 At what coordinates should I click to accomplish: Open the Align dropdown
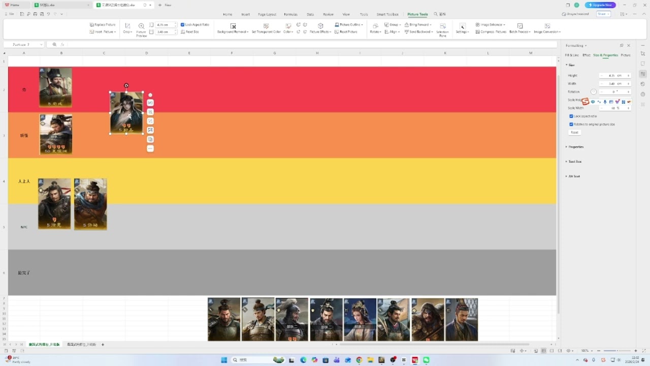tap(392, 32)
